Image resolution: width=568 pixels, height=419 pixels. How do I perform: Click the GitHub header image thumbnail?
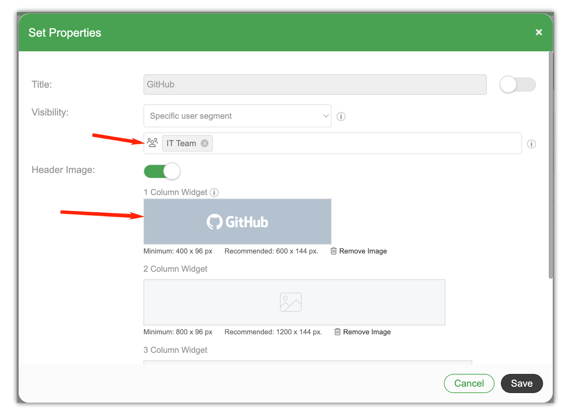pos(237,222)
